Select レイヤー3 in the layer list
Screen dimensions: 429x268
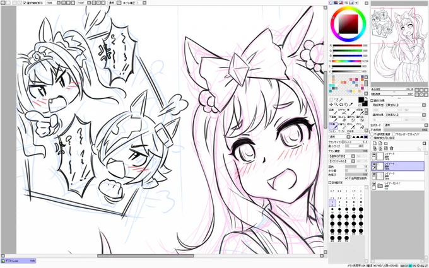click(398, 176)
